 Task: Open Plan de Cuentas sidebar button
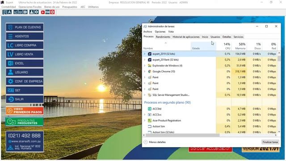pos(25,27)
